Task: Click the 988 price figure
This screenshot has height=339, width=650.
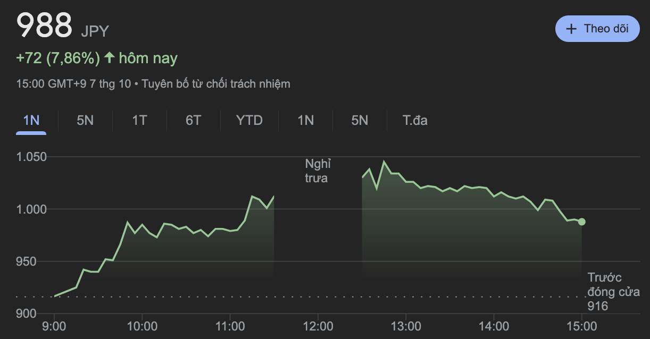Action: [44, 25]
